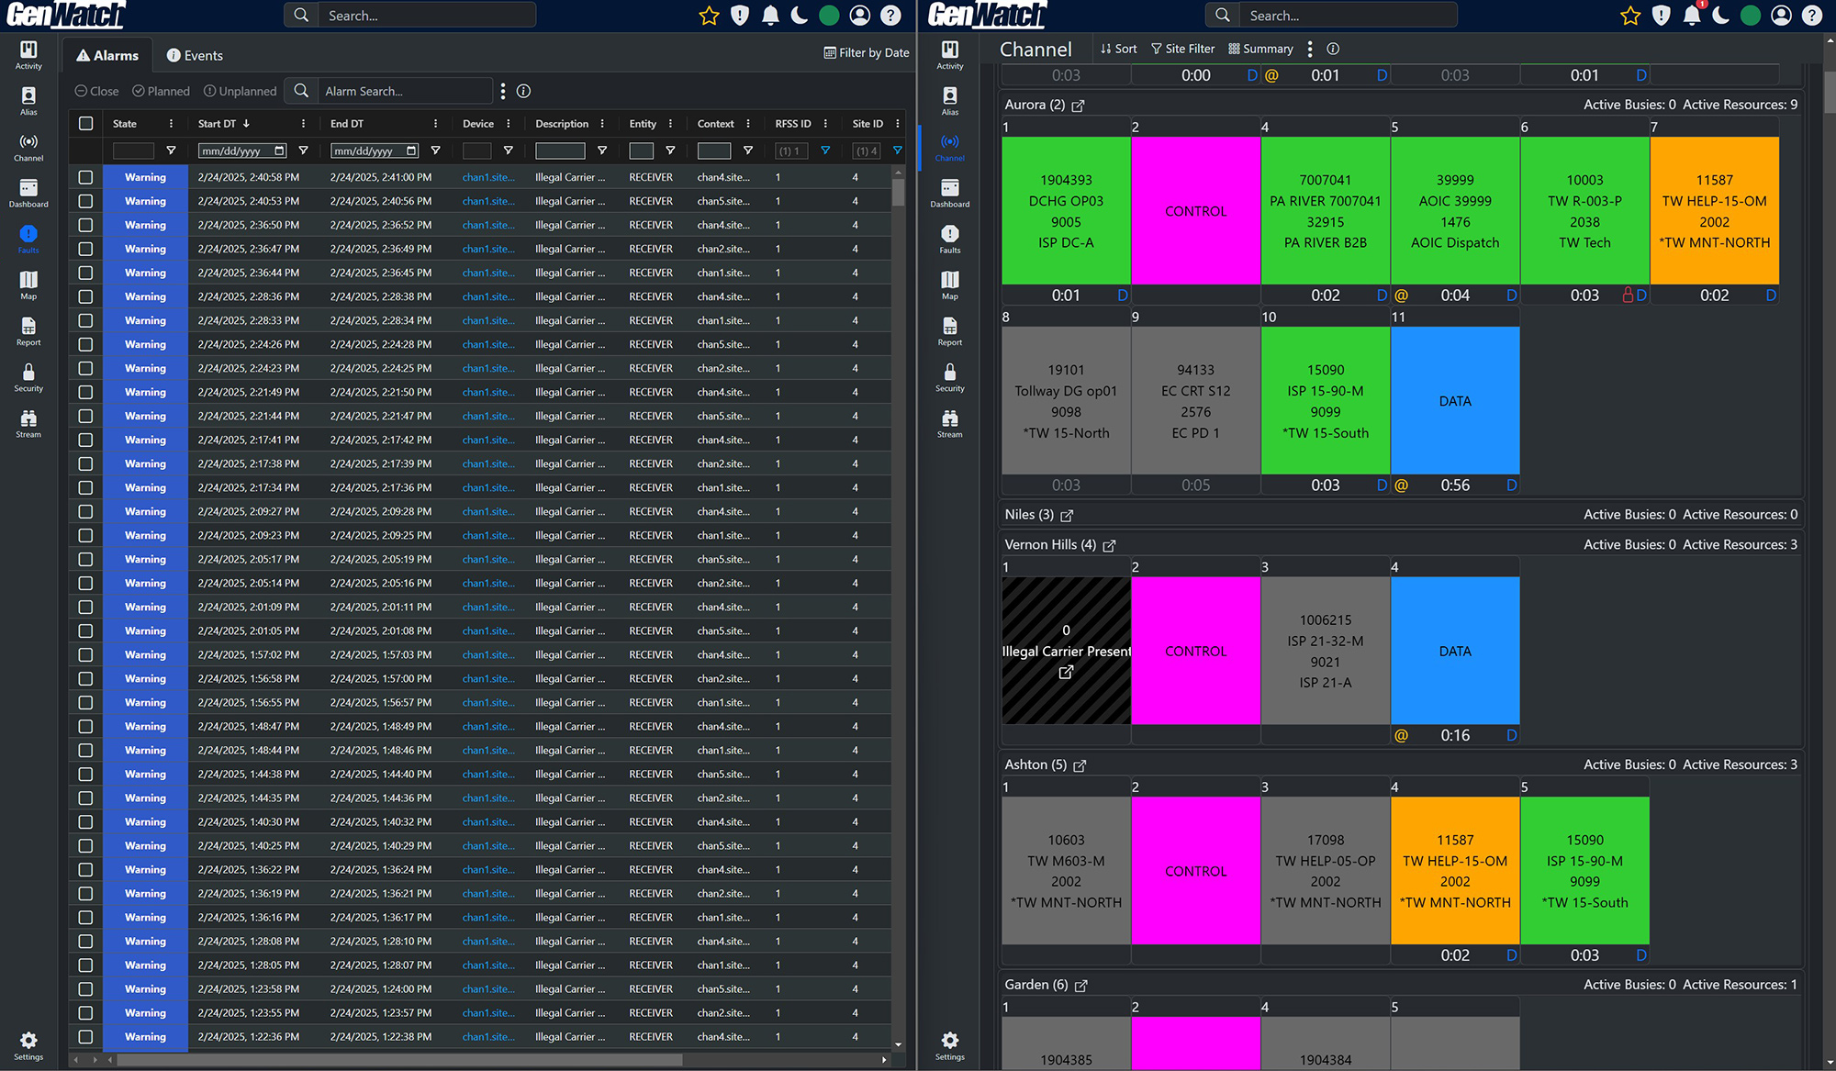The height and width of the screenshot is (1071, 1836).
Task: Click the Filter by Date button
Action: tap(867, 52)
